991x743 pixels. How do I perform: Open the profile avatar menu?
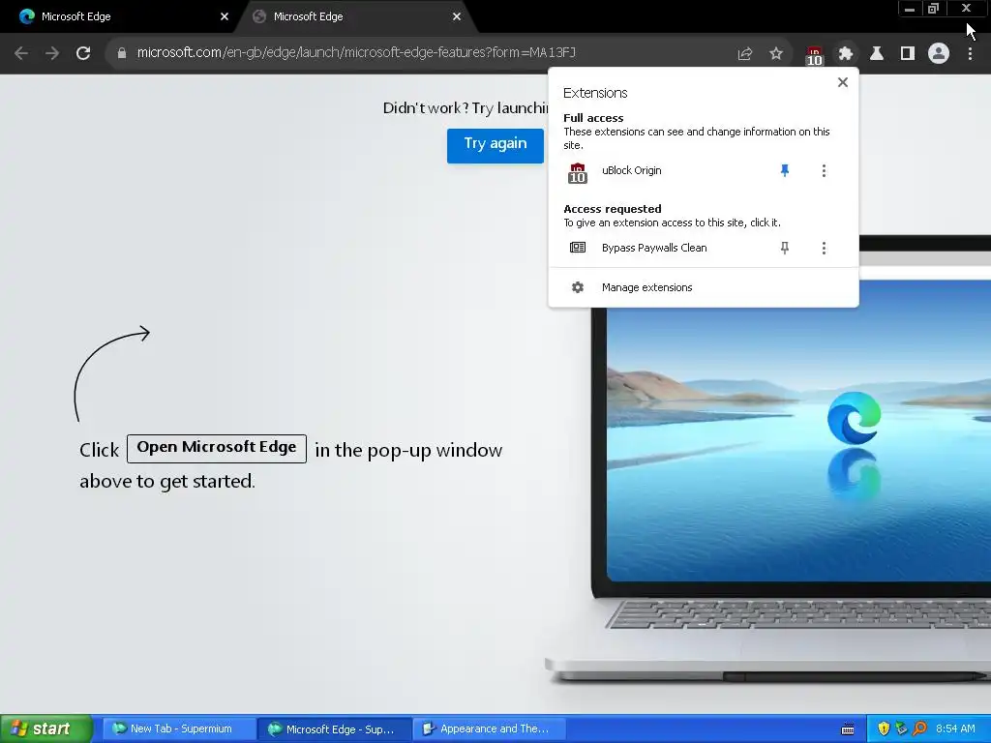click(939, 54)
